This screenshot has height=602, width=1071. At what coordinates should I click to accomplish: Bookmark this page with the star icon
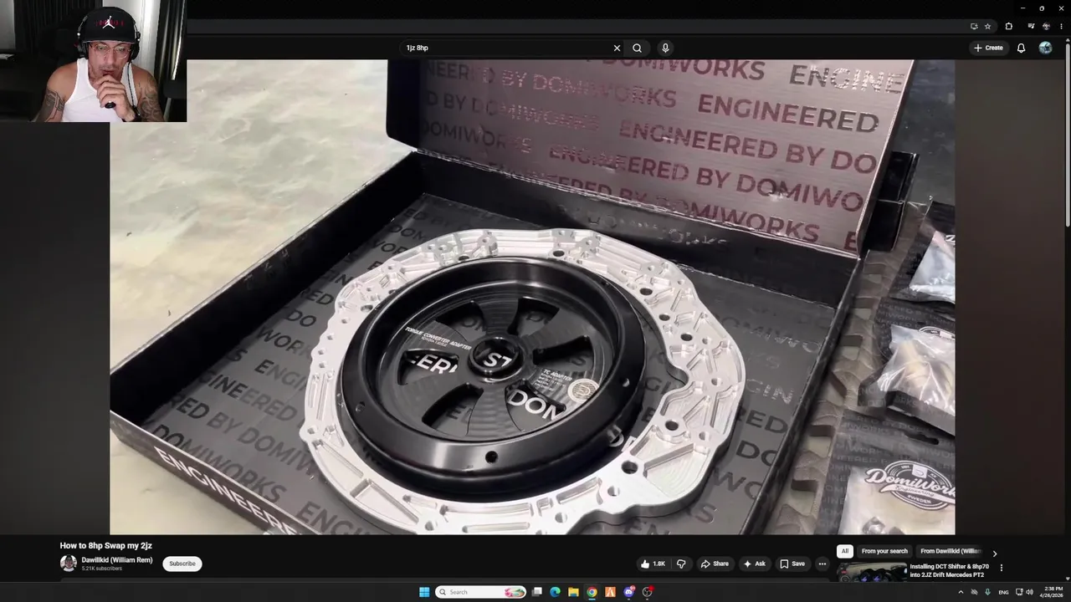pyautogui.click(x=987, y=26)
